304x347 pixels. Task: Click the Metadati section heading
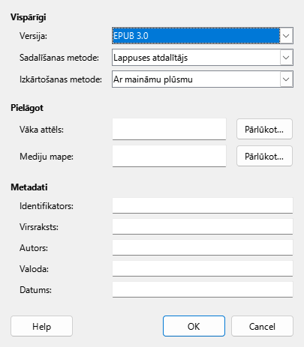pyautogui.click(x=29, y=187)
